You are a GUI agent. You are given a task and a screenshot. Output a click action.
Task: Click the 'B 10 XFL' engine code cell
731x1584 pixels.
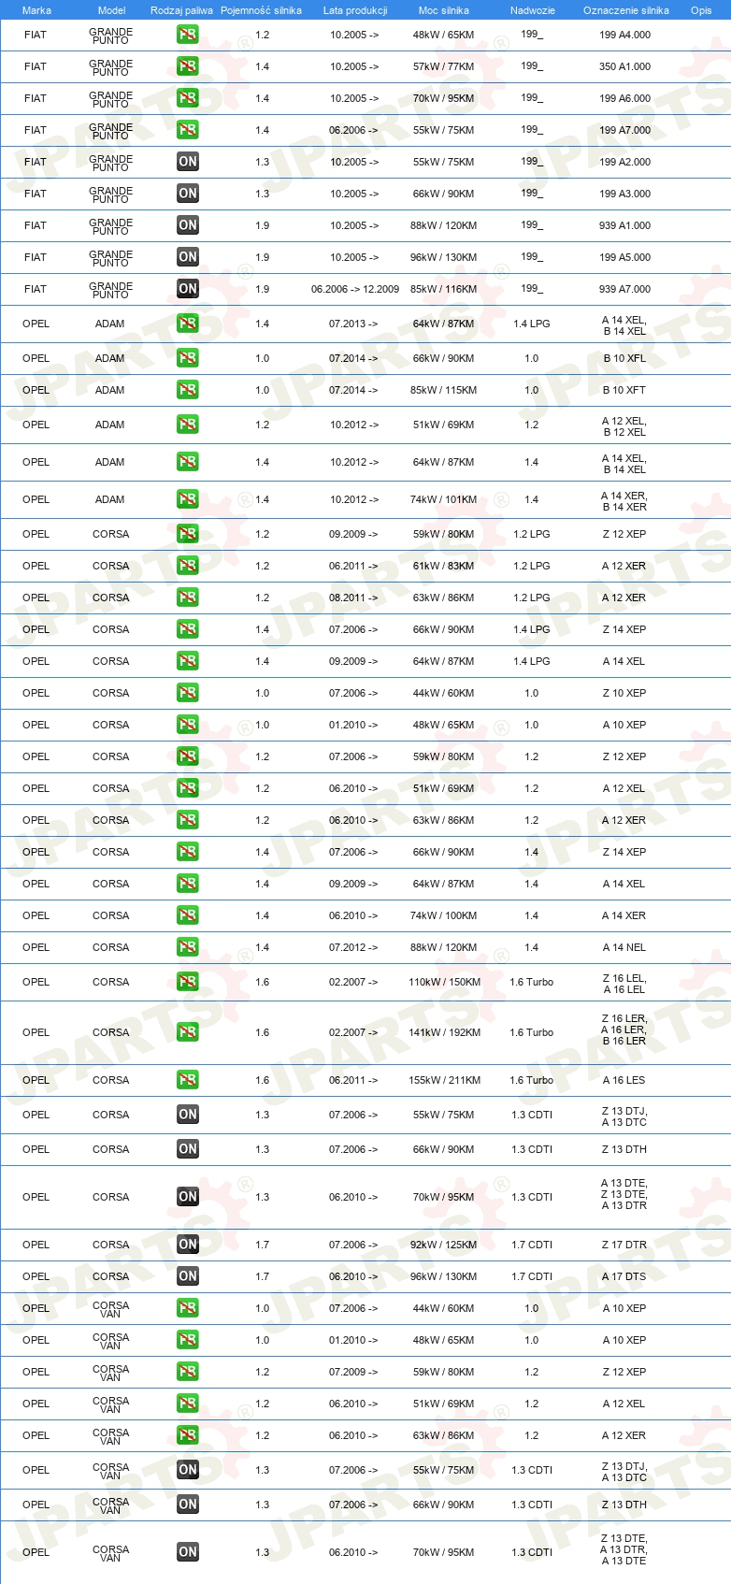point(624,358)
